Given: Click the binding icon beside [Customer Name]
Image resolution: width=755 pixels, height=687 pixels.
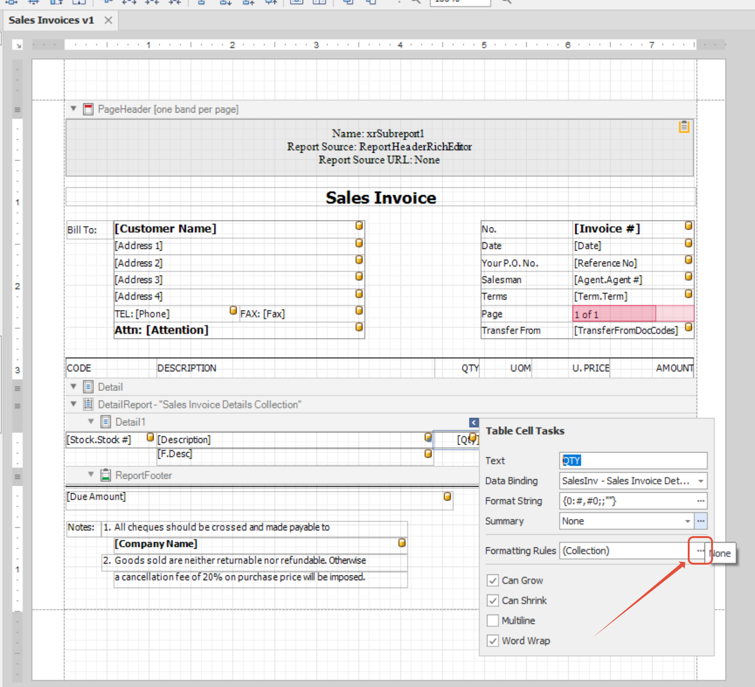Looking at the screenshot, I should click(x=359, y=226).
